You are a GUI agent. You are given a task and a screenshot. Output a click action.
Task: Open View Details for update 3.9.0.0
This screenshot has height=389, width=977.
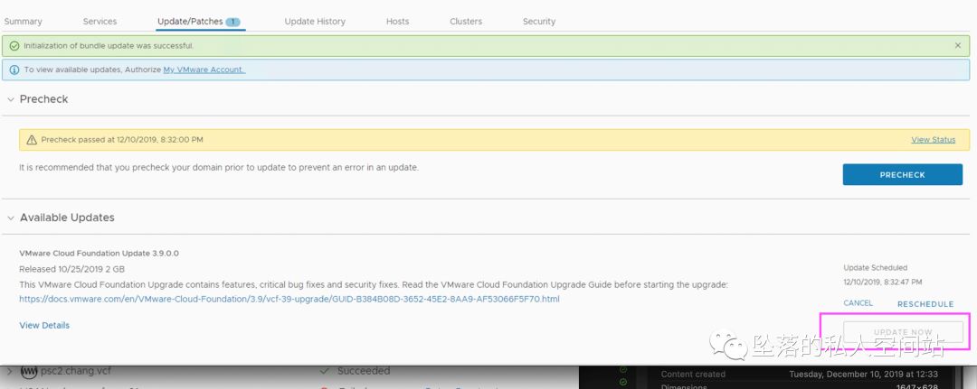[44, 325]
